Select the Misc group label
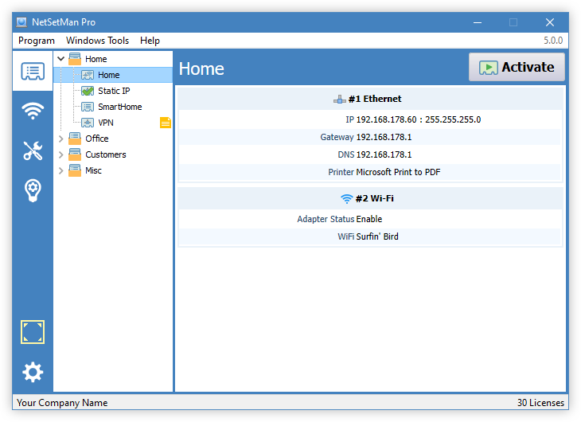581x422 pixels. (93, 170)
